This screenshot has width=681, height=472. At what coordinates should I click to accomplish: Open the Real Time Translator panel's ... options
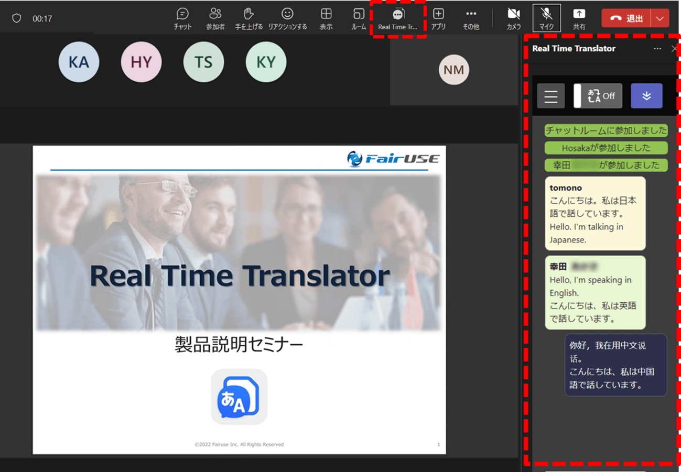657,48
